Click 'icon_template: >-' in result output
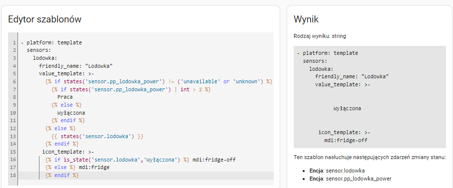The height and width of the screenshot is (188, 453). pos(345,132)
